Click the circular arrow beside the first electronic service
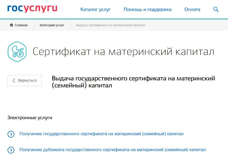Image resolution: width=228 pixels, height=167 pixels. point(11,134)
